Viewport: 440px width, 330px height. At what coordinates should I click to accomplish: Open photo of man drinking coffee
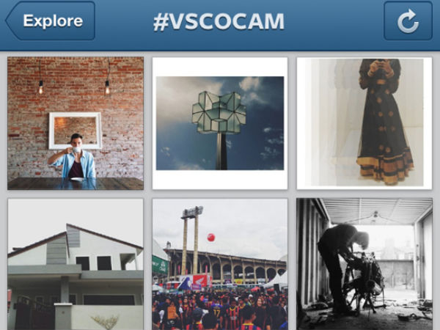pos(76,123)
